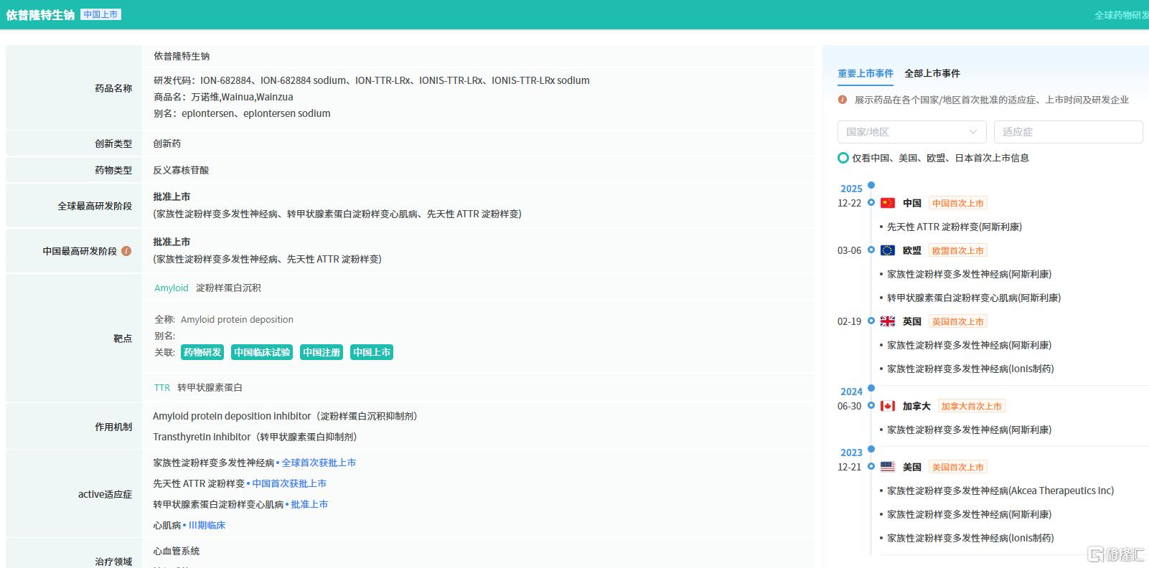Click the US flag icon next to 美国
1149x568 pixels.
pos(888,467)
